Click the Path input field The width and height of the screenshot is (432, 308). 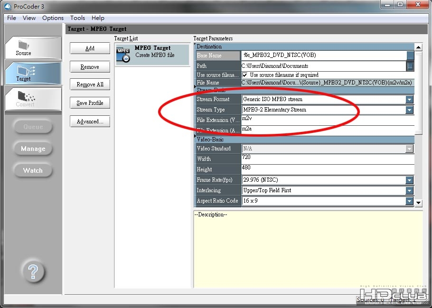(x=324, y=66)
